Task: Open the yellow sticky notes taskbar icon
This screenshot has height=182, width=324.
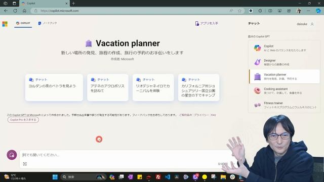Action: pyautogui.click(x=140, y=177)
